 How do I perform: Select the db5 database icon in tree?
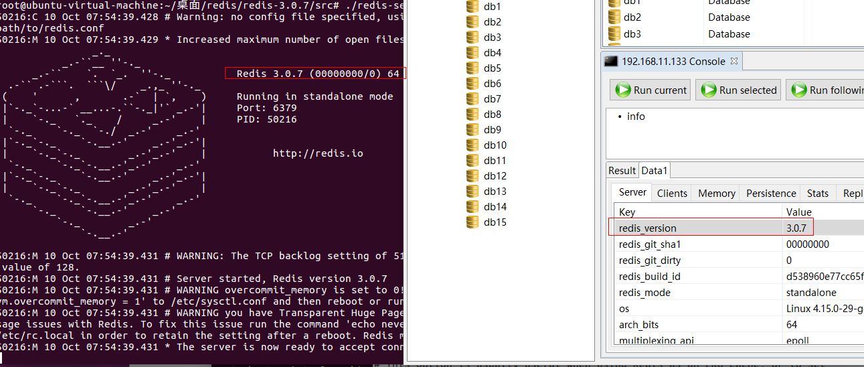[472, 68]
